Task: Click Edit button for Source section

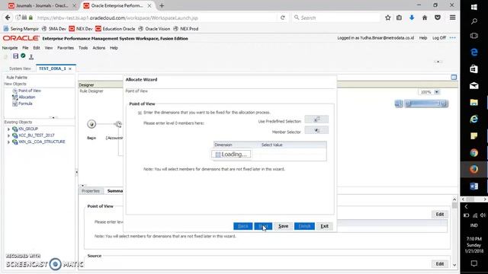Action: 440,264
